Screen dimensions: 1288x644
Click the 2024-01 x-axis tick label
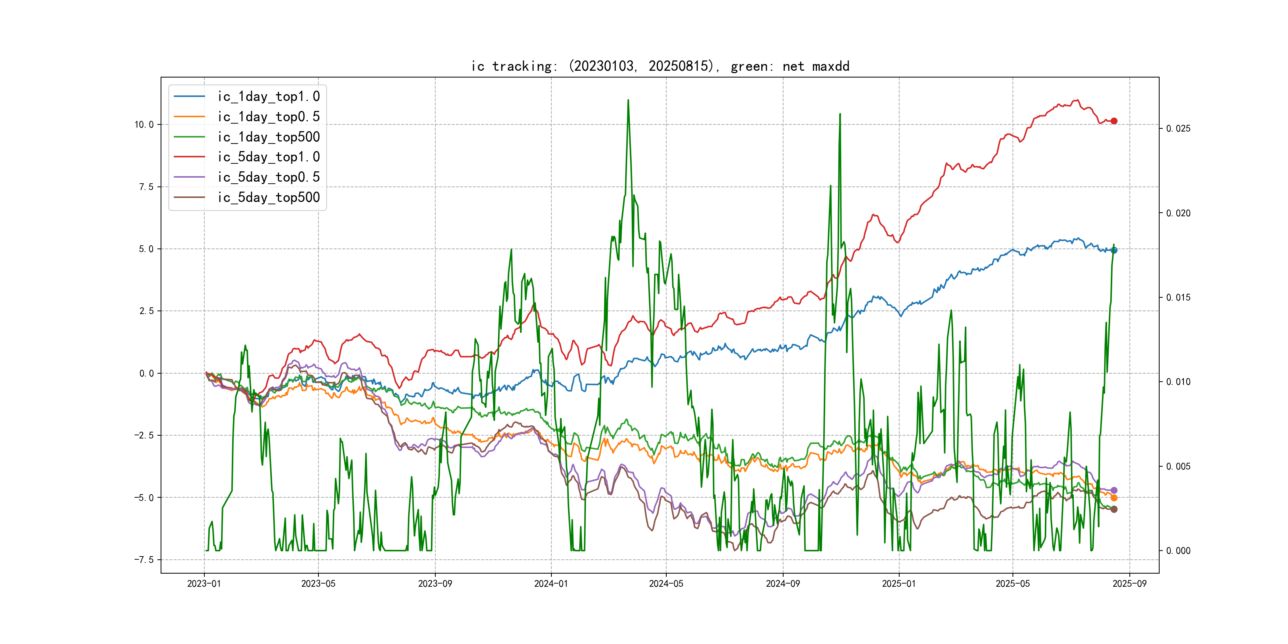pyautogui.click(x=551, y=584)
